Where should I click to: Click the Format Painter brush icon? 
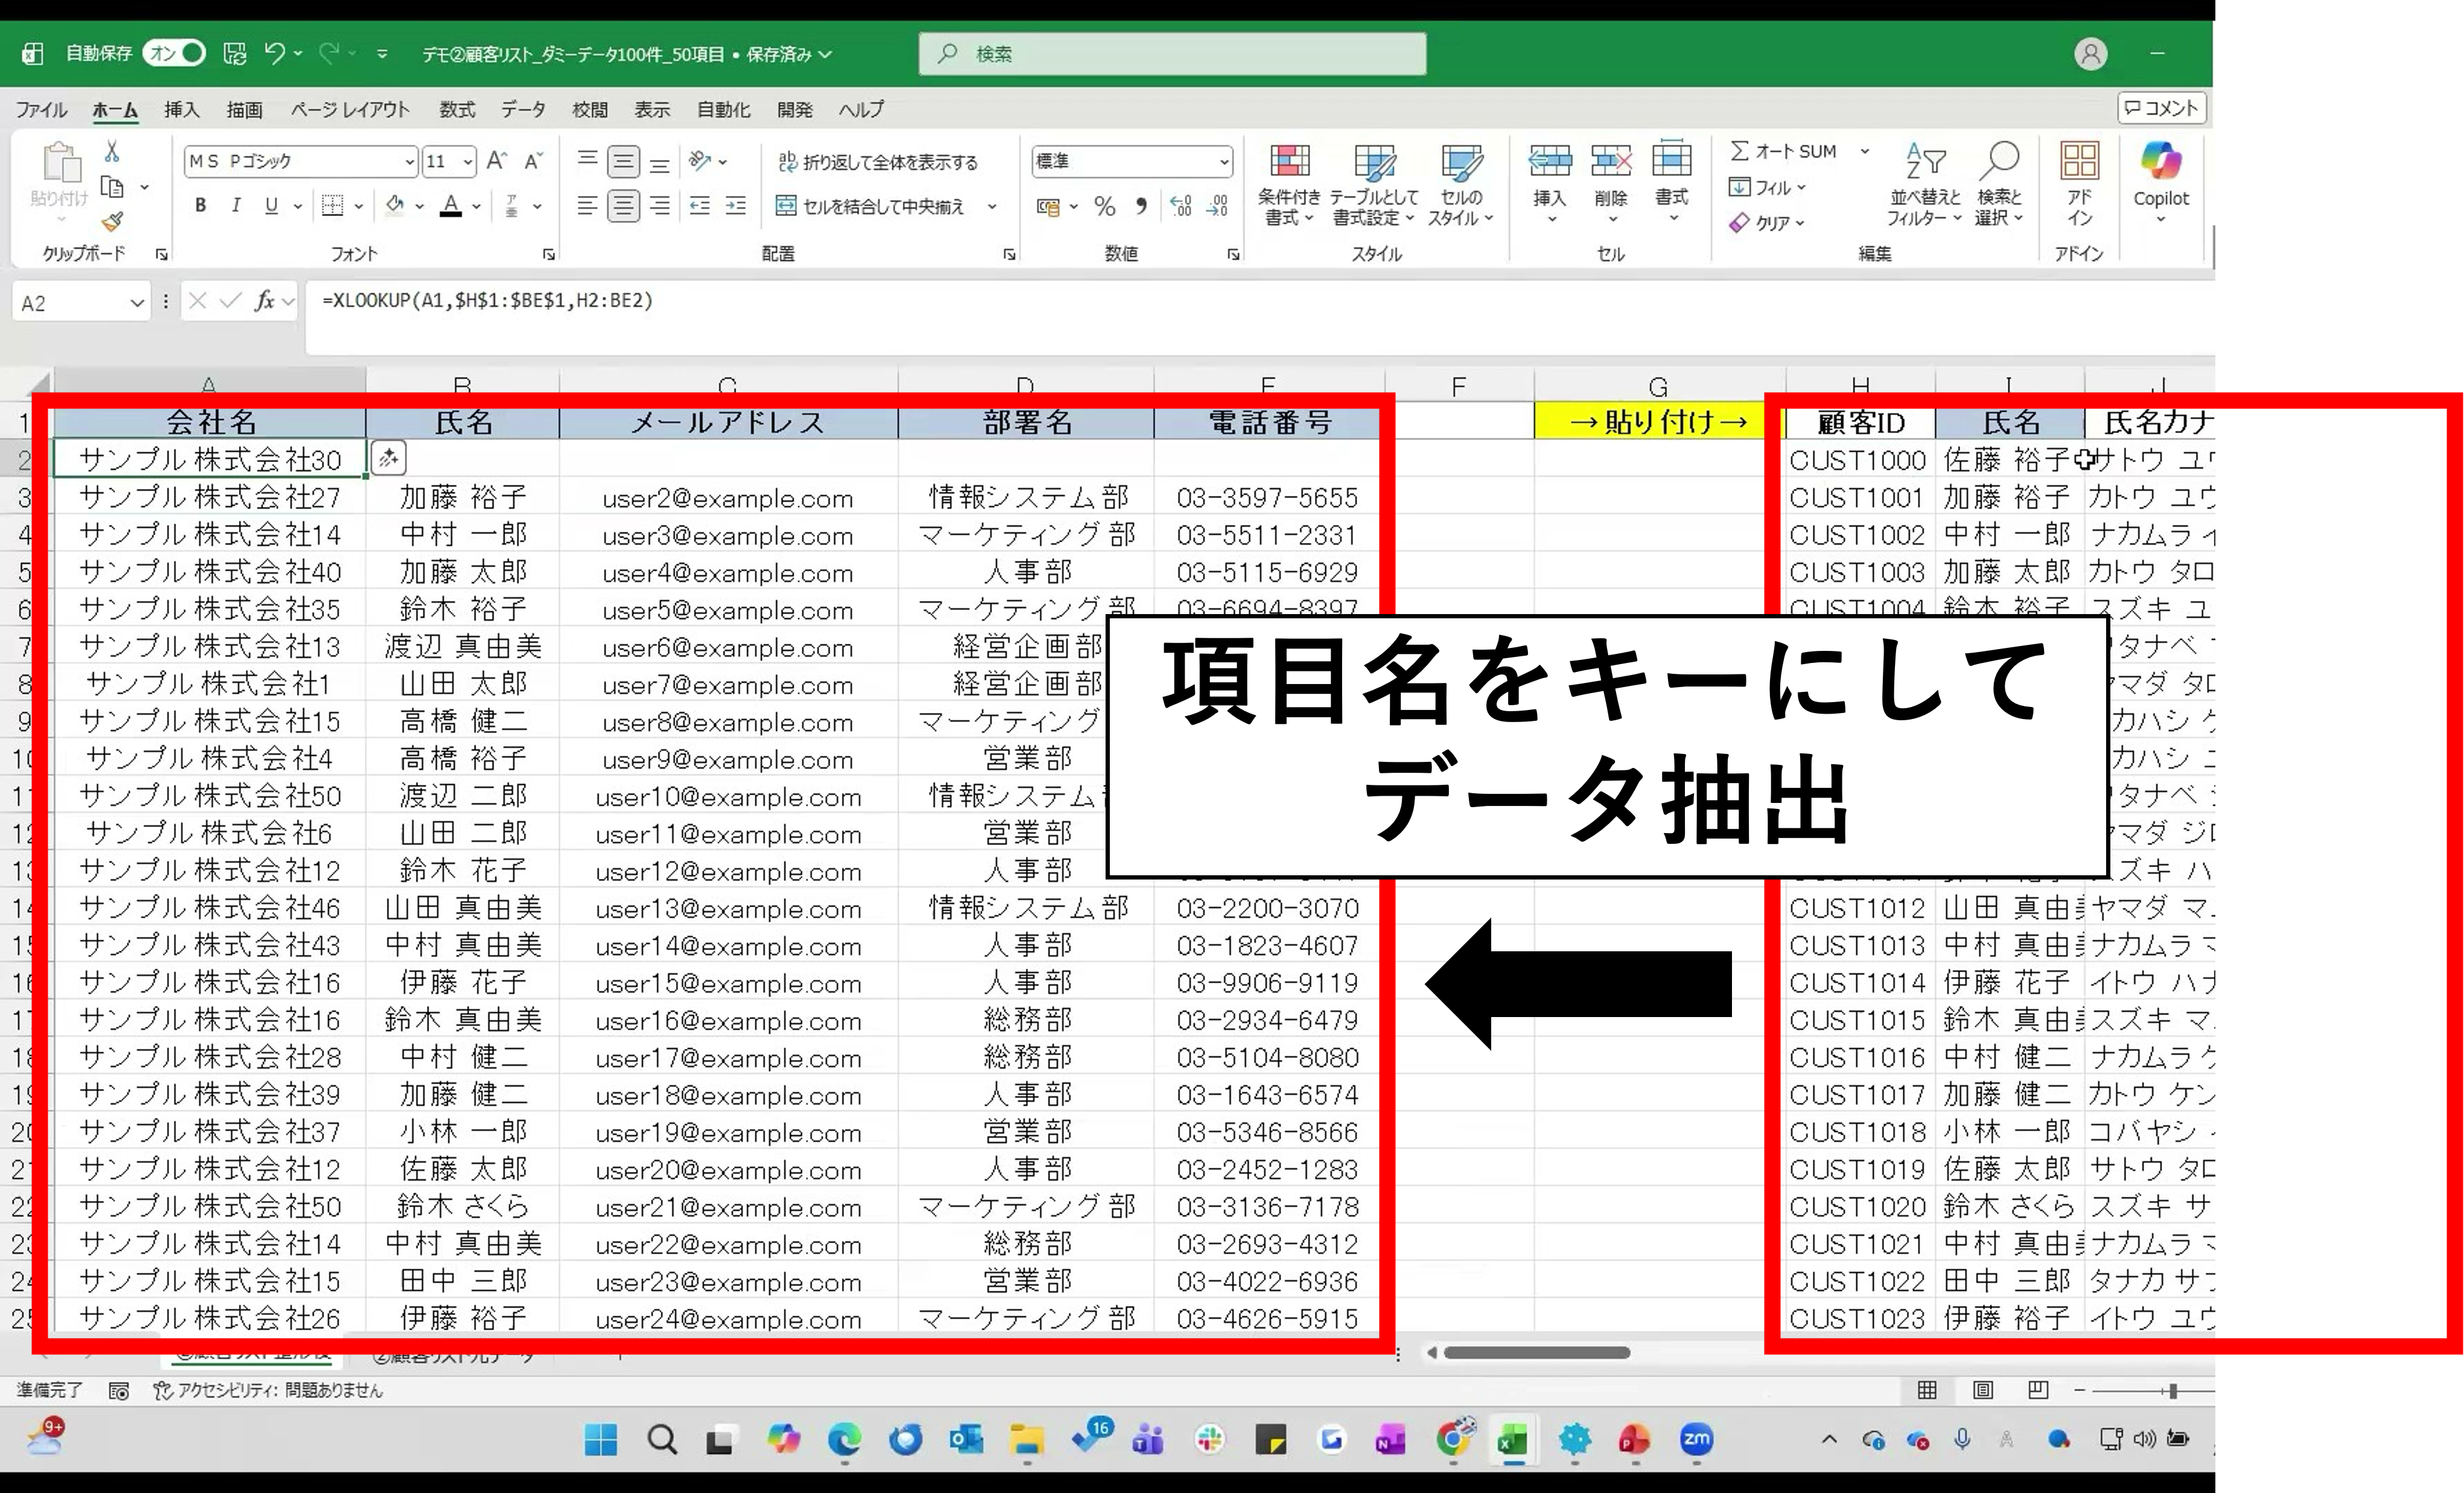113,222
